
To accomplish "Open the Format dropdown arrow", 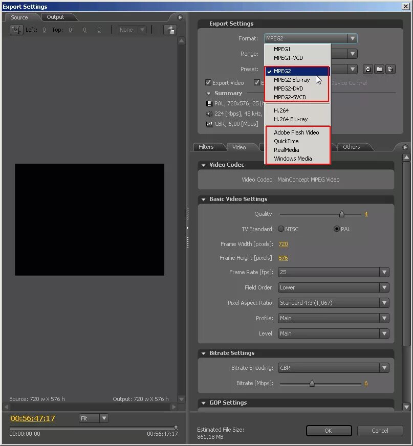I will (x=353, y=38).
